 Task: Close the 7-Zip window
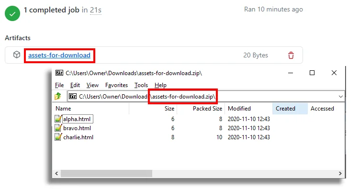[x=334, y=73]
